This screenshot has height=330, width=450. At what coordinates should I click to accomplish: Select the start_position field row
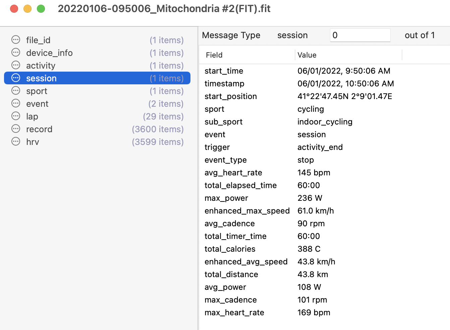click(x=324, y=96)
